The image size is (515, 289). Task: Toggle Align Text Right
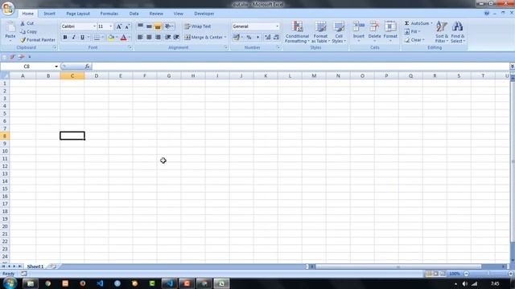click(x=158, y=38)
